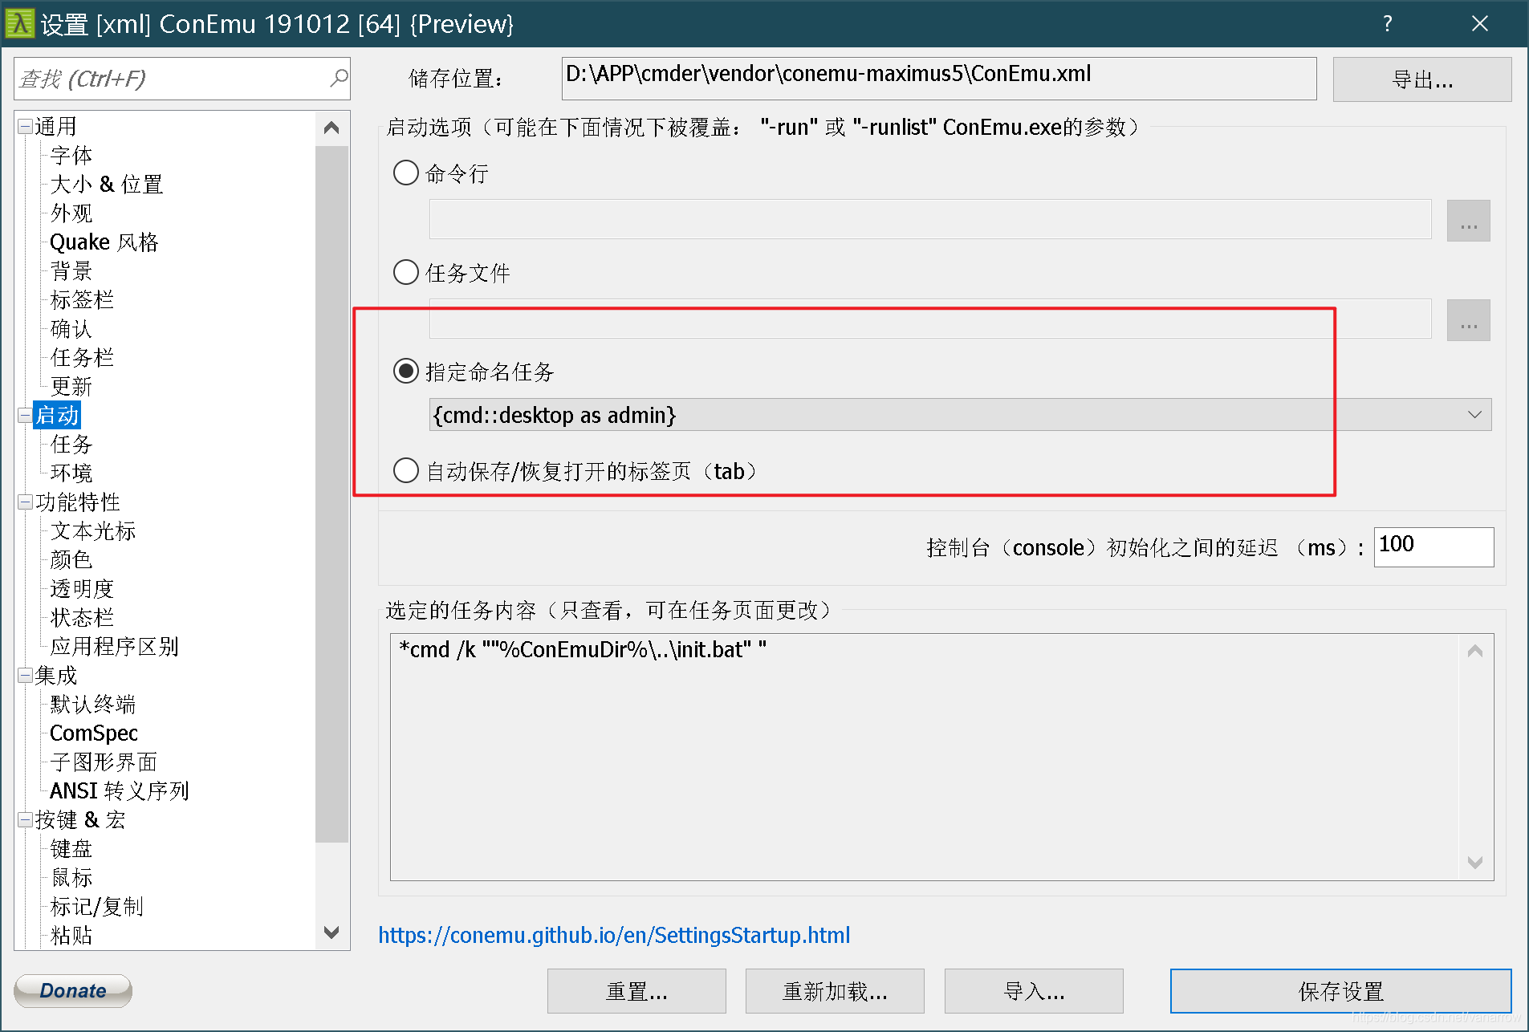Image resolution: width=1529 pixels, height=1032 pixels.
Task: Collapse the 启动 tree node
Action: (25, 415)
